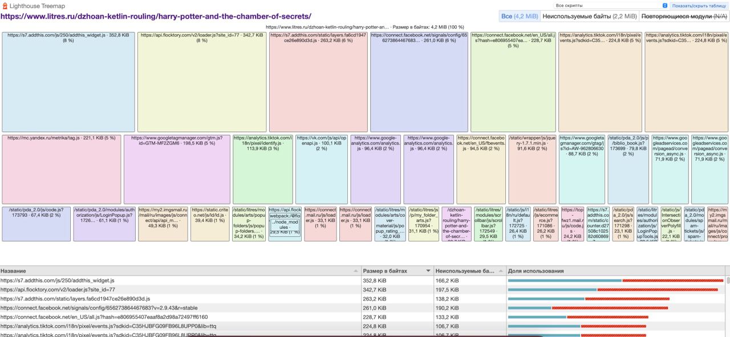Image resolution: width=730 pixels, height=337 pixels.
Task: Select ecommerce.js 26,2 KiB tile
Action: coord(546,224)
